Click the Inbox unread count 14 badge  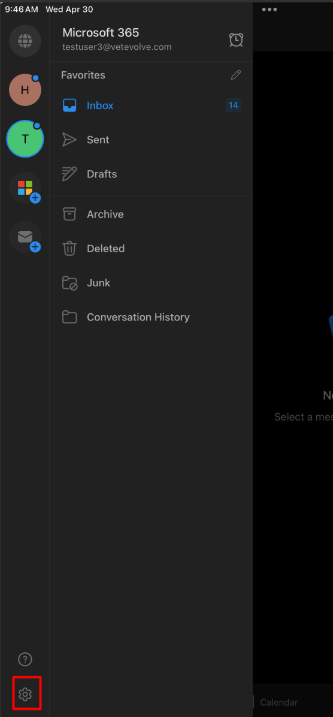pyautogui.click(x=234, y=105)
